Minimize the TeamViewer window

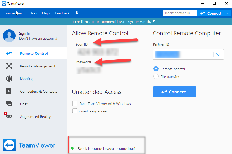(x=203, y=3)
